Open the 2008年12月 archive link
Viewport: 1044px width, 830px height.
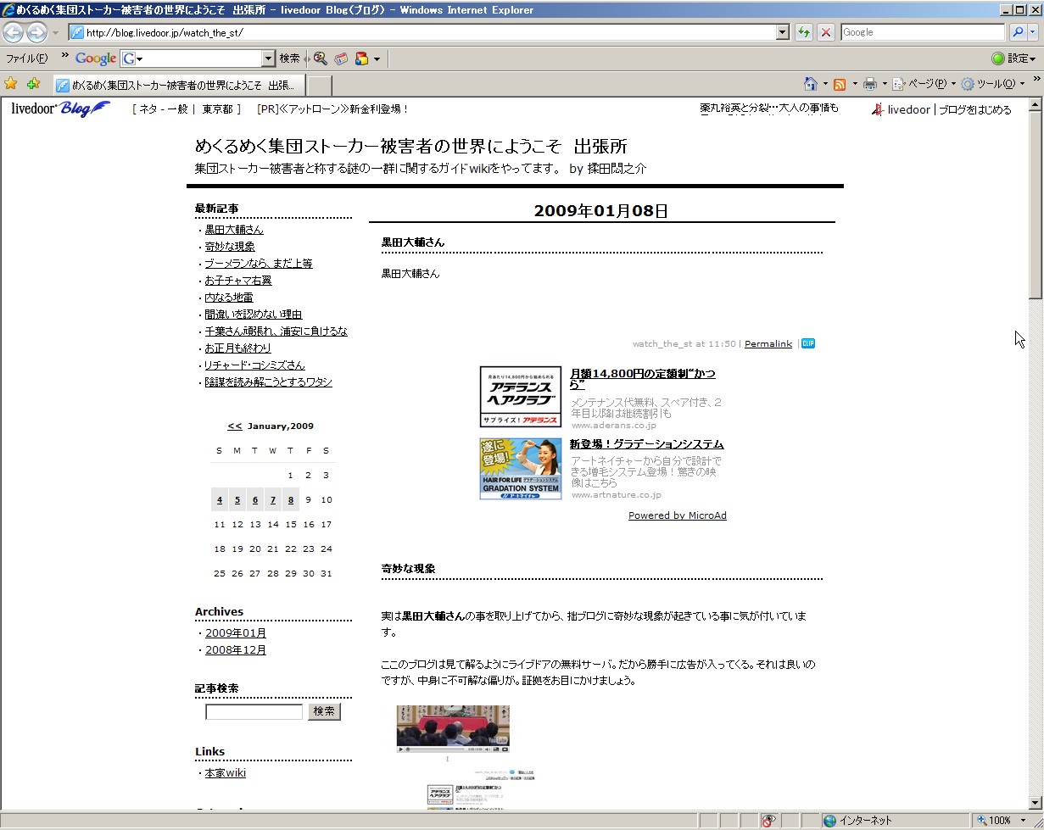[236, 650]
